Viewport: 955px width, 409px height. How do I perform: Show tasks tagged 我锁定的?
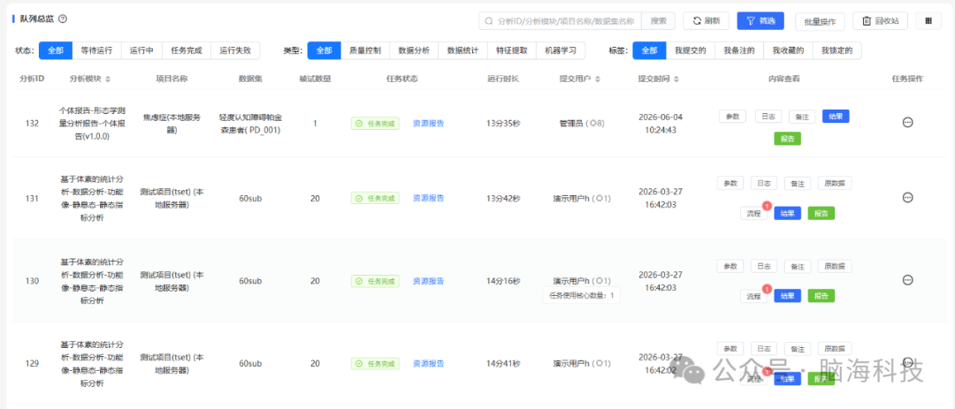[x=837, y=50]
